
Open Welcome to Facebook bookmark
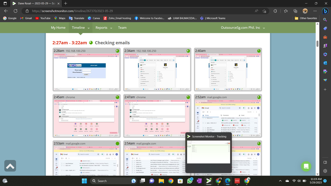[149, 18]
